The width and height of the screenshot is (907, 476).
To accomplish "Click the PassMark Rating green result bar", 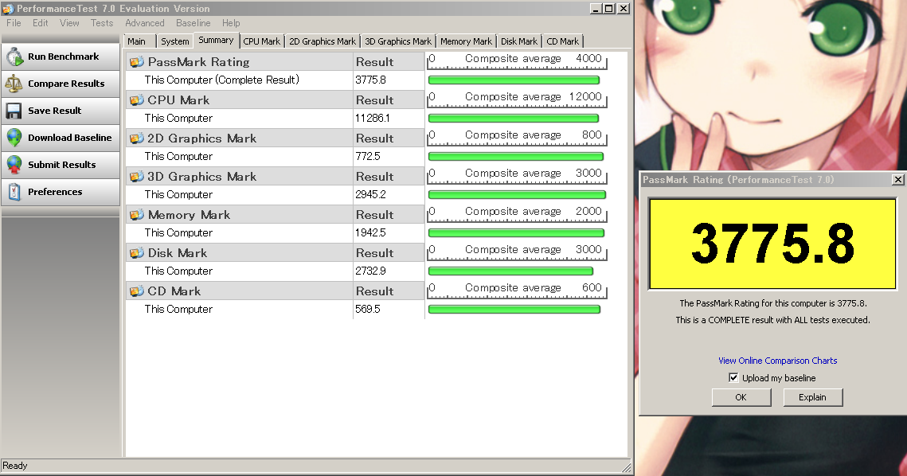I will (x=514, y=80).
